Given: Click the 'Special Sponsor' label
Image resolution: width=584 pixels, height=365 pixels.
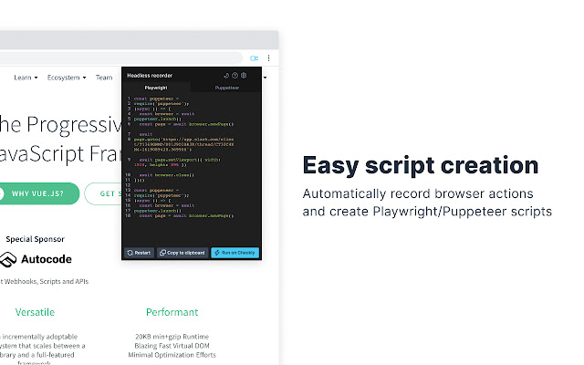Looking at the screenshot, I should click(36, 239).
